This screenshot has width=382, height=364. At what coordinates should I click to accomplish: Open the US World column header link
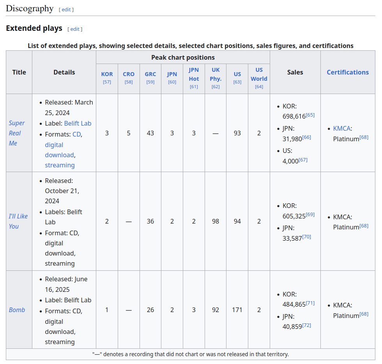point(259,75)
